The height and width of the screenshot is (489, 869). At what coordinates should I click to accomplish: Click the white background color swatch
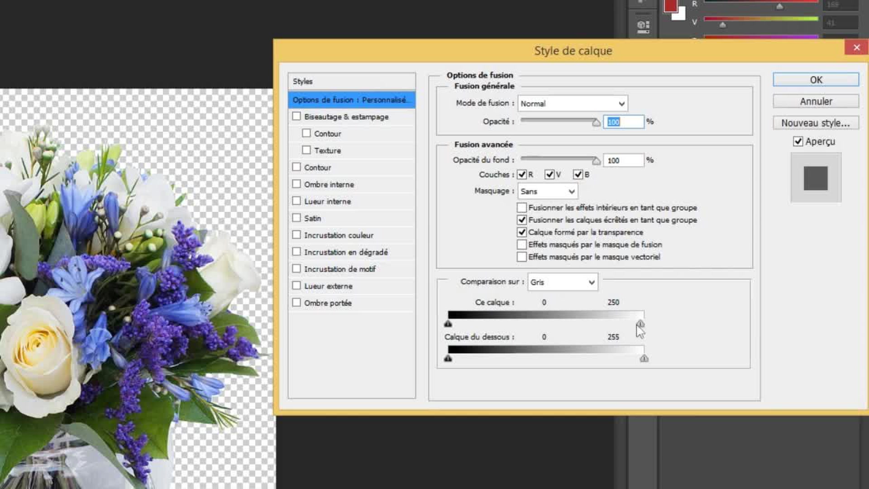click(680, 15)
